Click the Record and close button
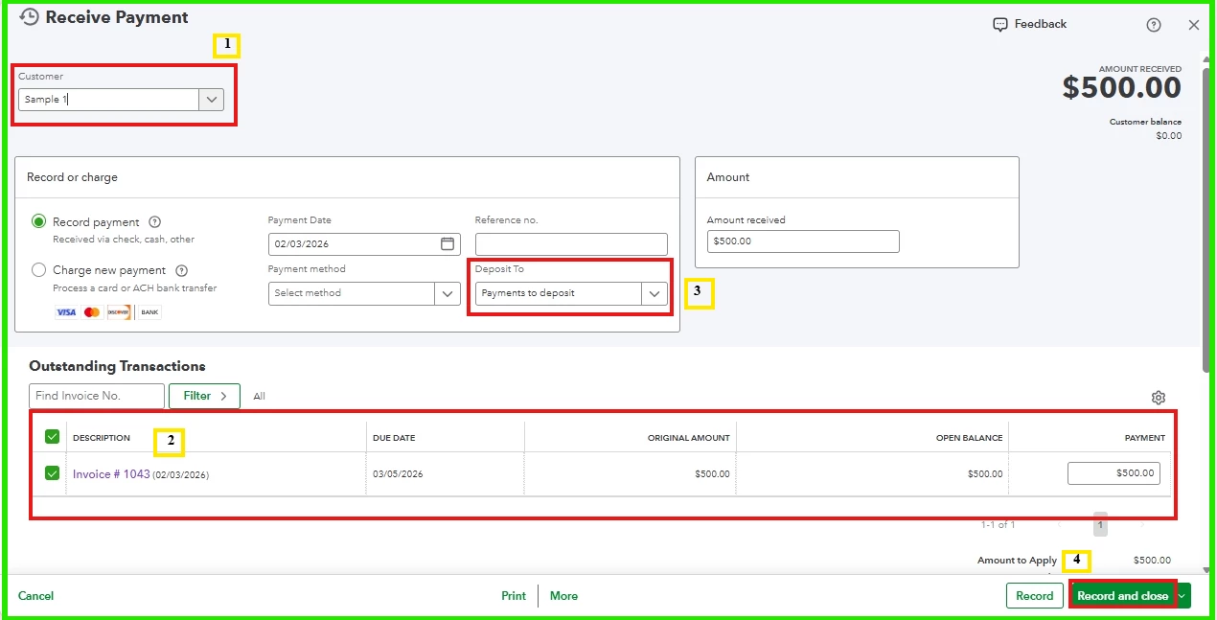 1123,596
